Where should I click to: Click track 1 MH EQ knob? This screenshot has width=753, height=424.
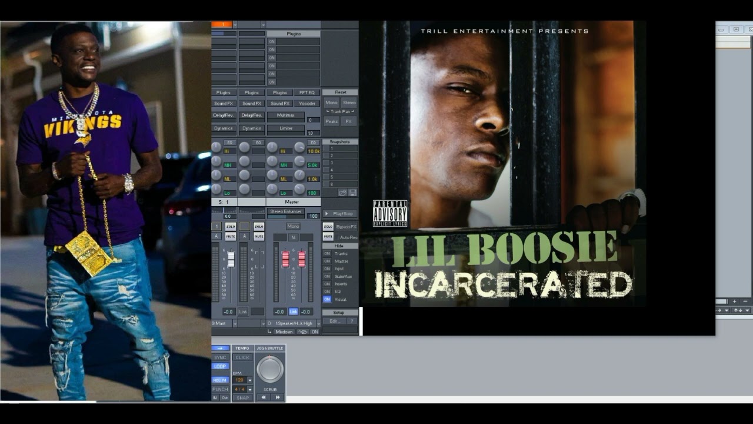pyautogui.click(x=216, y=160)
